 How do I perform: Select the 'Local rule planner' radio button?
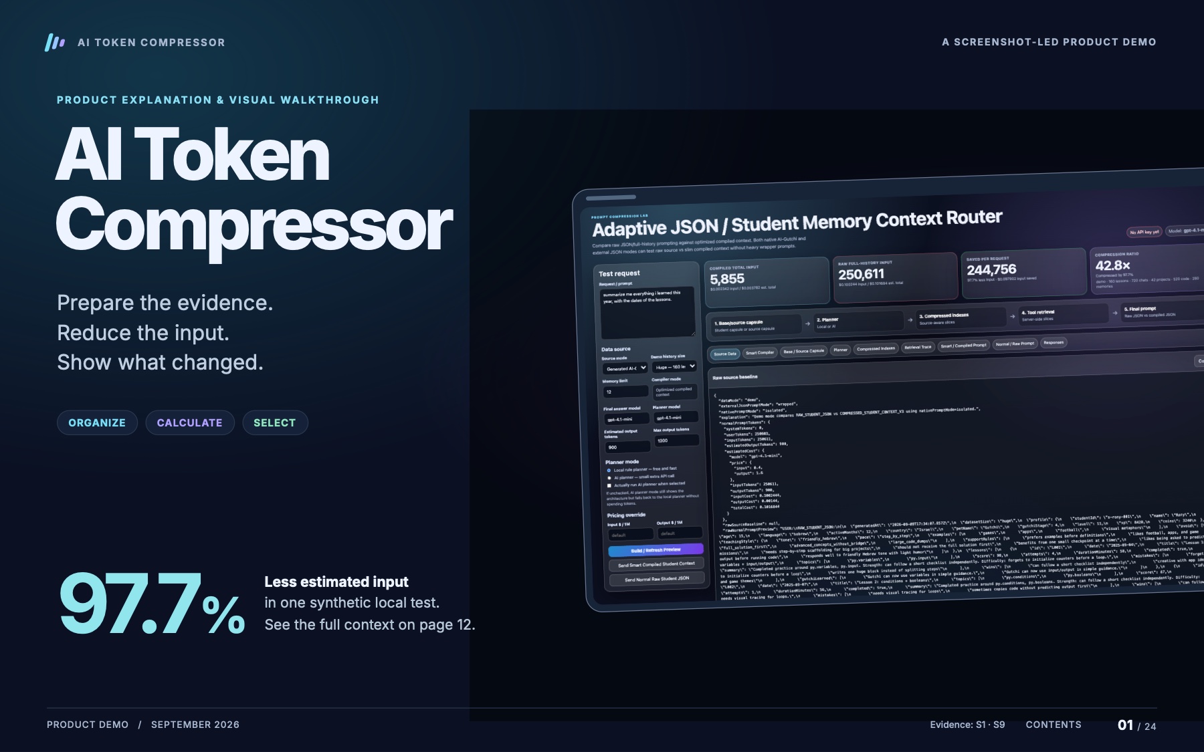pos(609,470)
